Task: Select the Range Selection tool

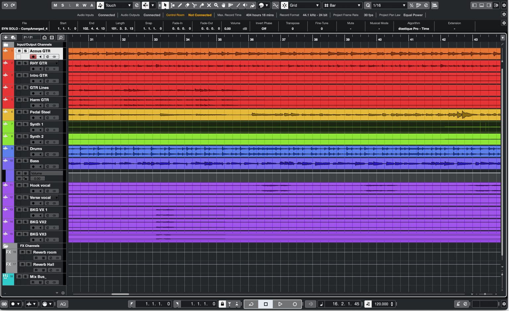Action: pyautogui.click(x=173, y=6)
